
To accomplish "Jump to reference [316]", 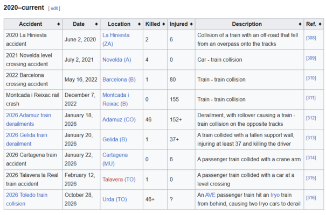I will (x=311, y=198).
